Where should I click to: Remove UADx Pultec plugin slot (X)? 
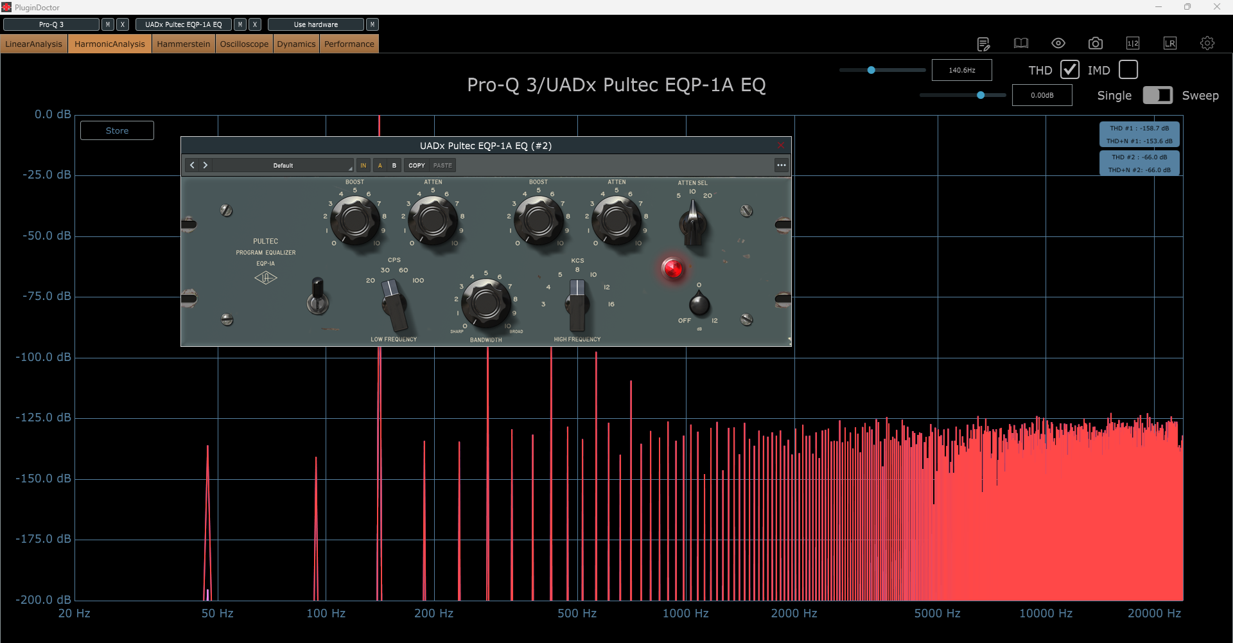click(x=255, y=24)
